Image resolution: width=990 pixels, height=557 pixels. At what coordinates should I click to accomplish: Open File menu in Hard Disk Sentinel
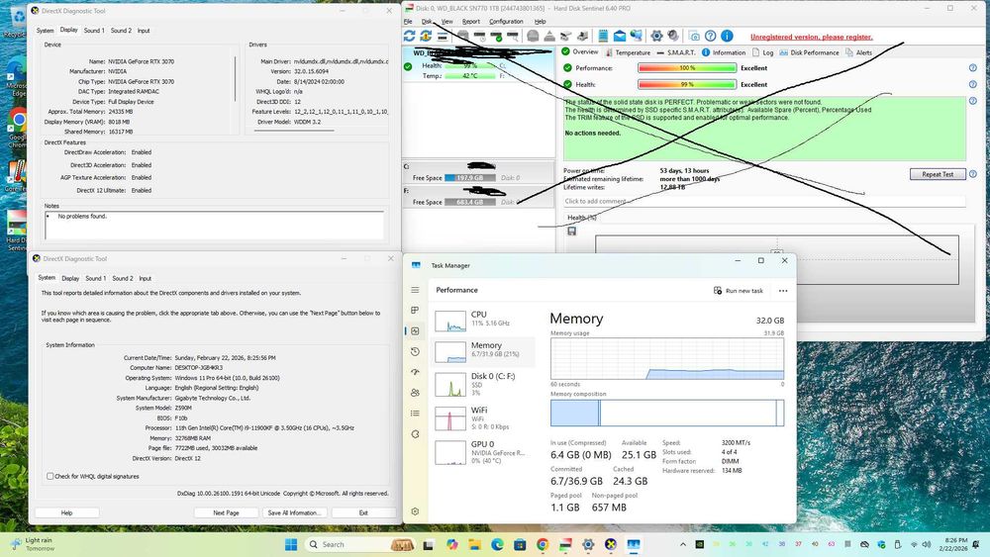(408, 22)
